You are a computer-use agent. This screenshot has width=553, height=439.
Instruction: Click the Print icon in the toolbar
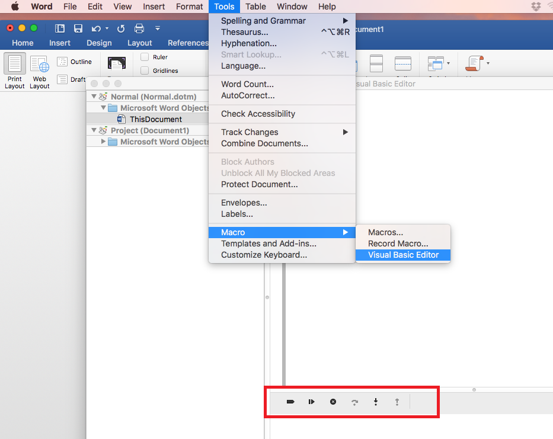139,28
